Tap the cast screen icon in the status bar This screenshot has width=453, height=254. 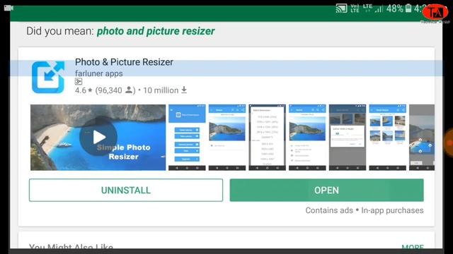coord(341,8)
